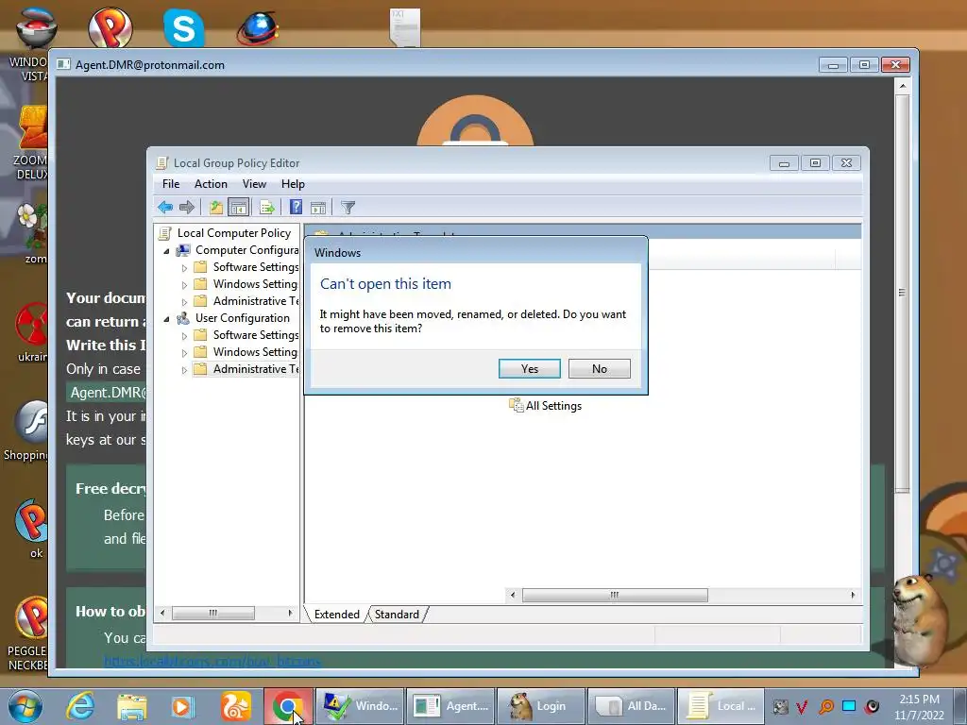The image size is (967, 725).
Task: Open Windows Explorer folder on taskbar
Action: 132,706
